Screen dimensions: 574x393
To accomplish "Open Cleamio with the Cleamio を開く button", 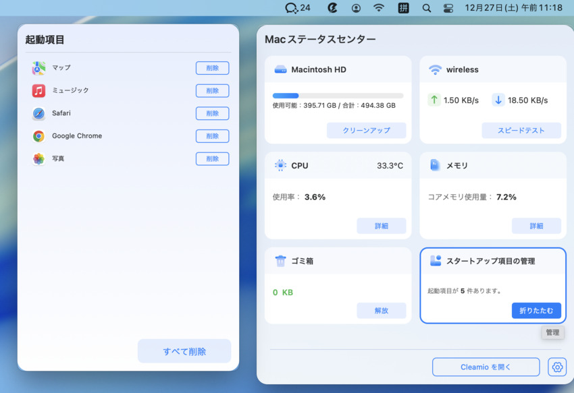I will [486, 367].
